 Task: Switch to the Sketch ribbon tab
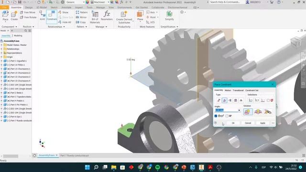(x=54, y=8)
